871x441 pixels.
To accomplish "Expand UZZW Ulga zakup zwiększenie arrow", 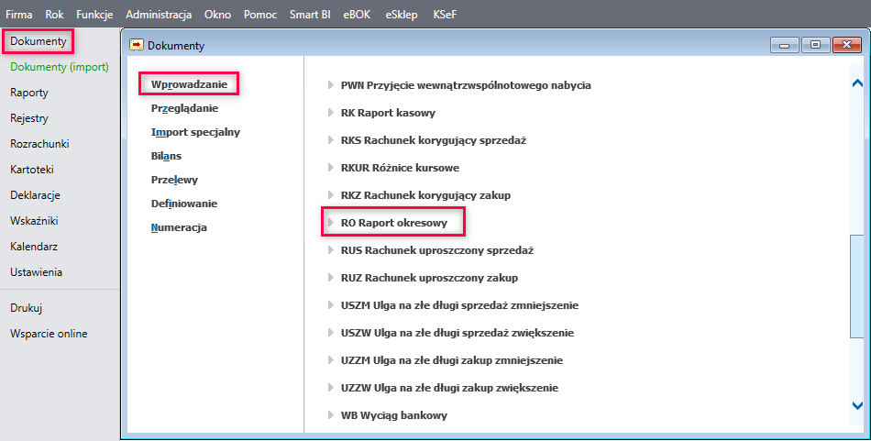I will coord(330,388).
